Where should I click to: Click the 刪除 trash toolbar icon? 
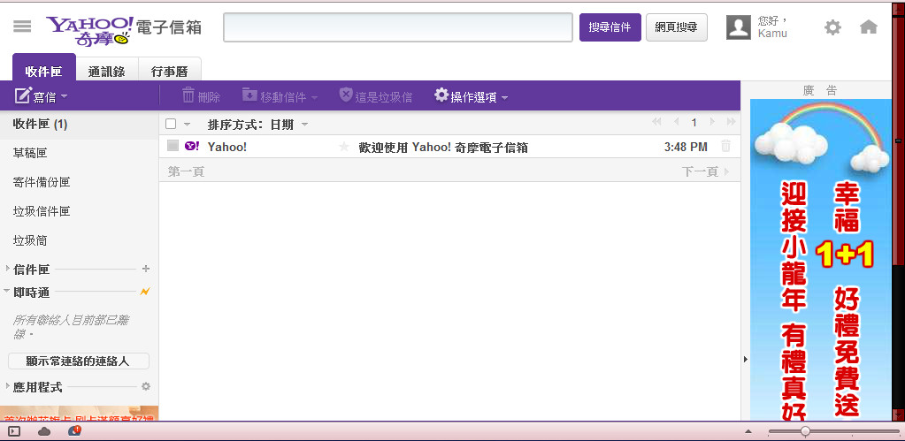pyautogui.click(x=188, y=95)
